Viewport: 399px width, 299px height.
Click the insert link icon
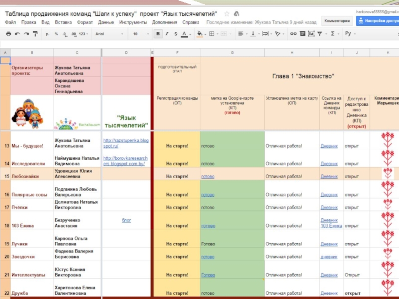pos(293,34)
